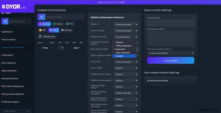Viewport: 221px width, 113px height.
Task: Open Volume is rising importance dropdown
Action: (126, 31)
